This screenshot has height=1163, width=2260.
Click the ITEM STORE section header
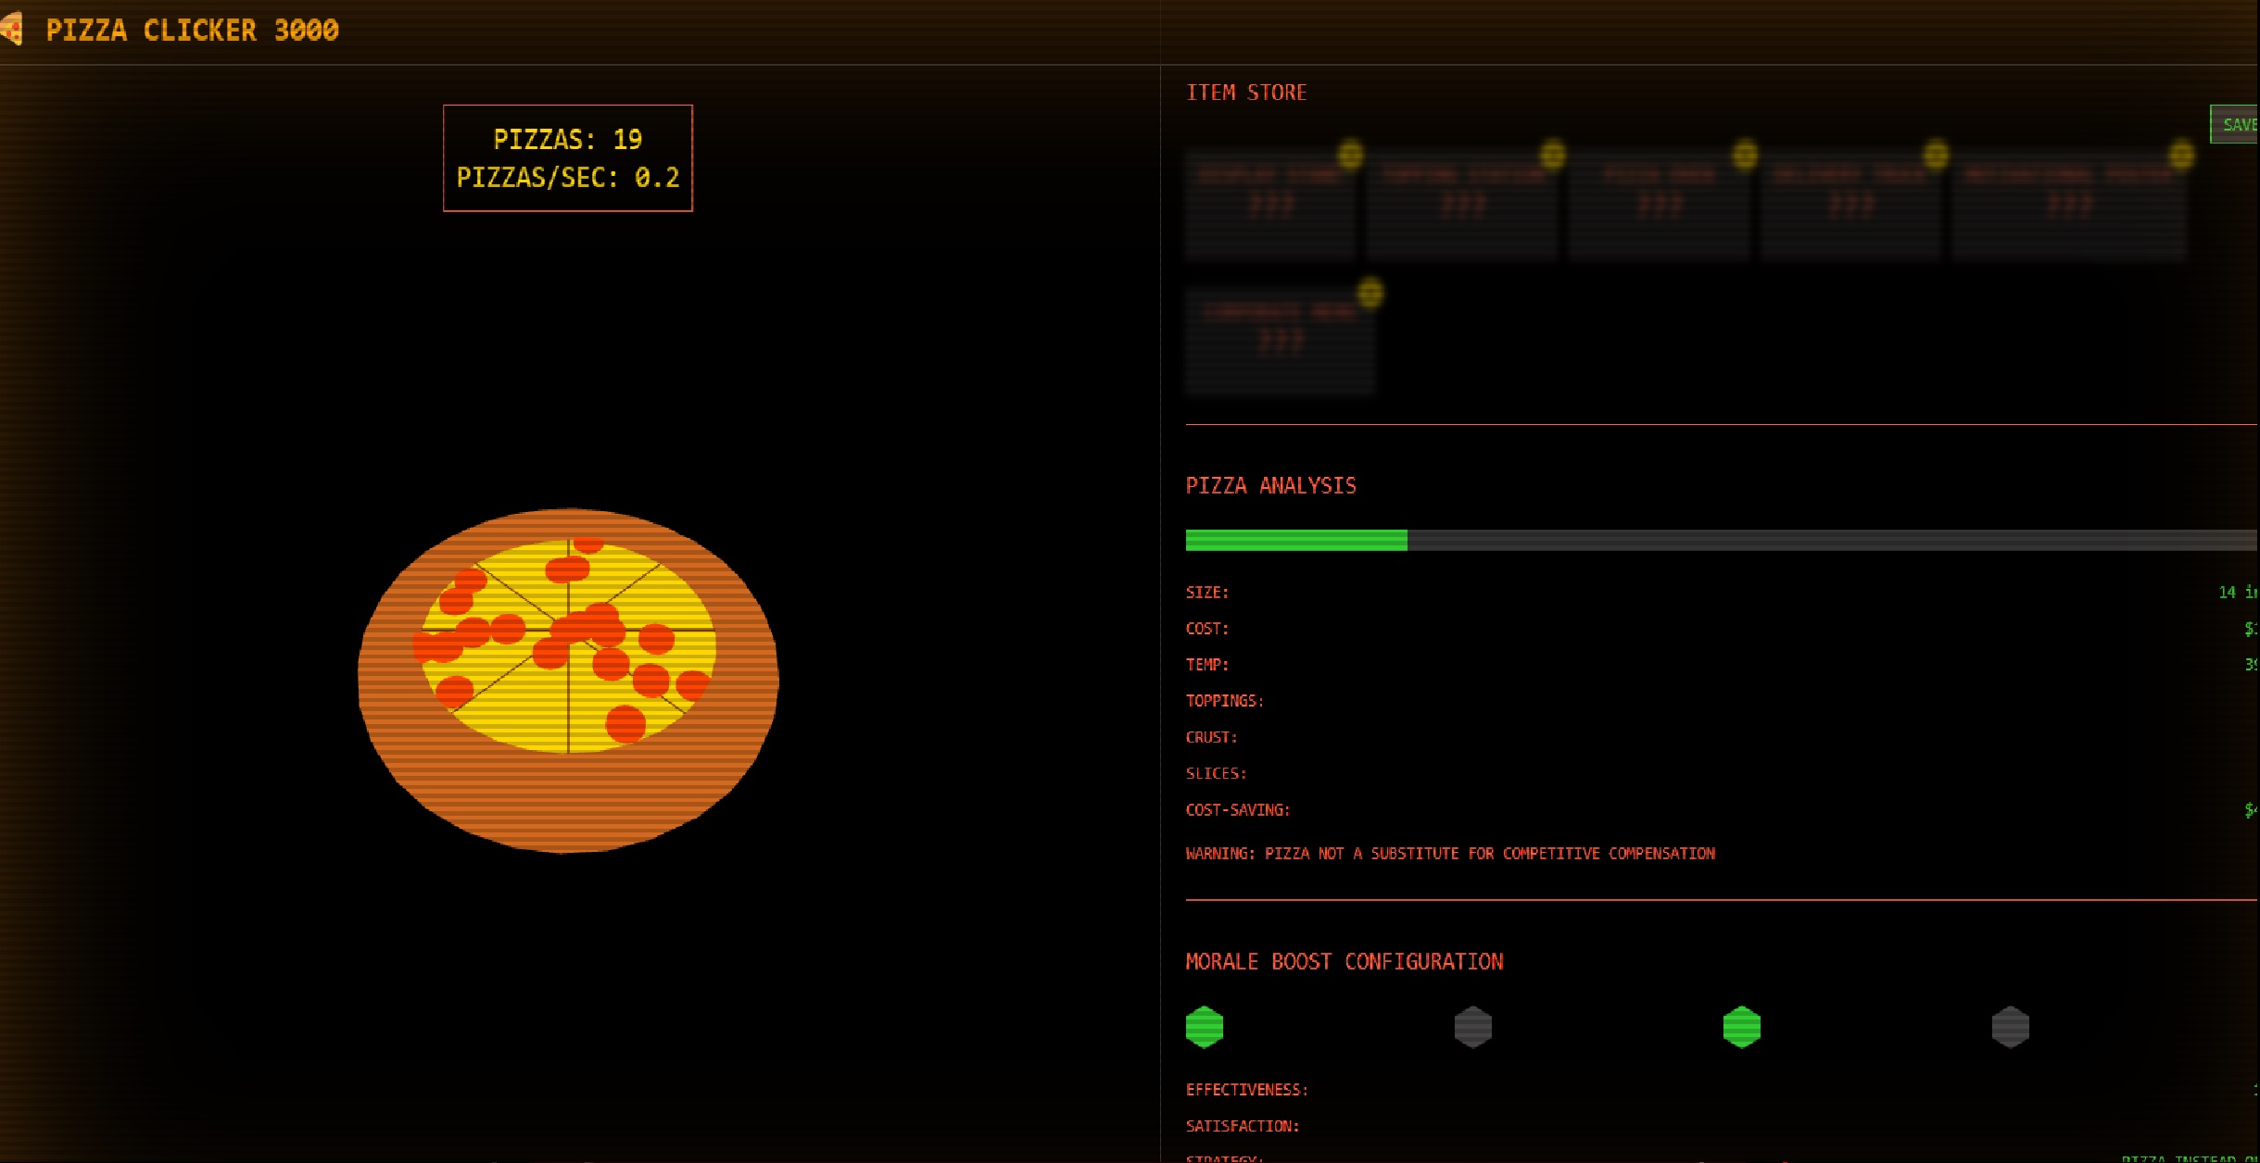[1246, 92]
